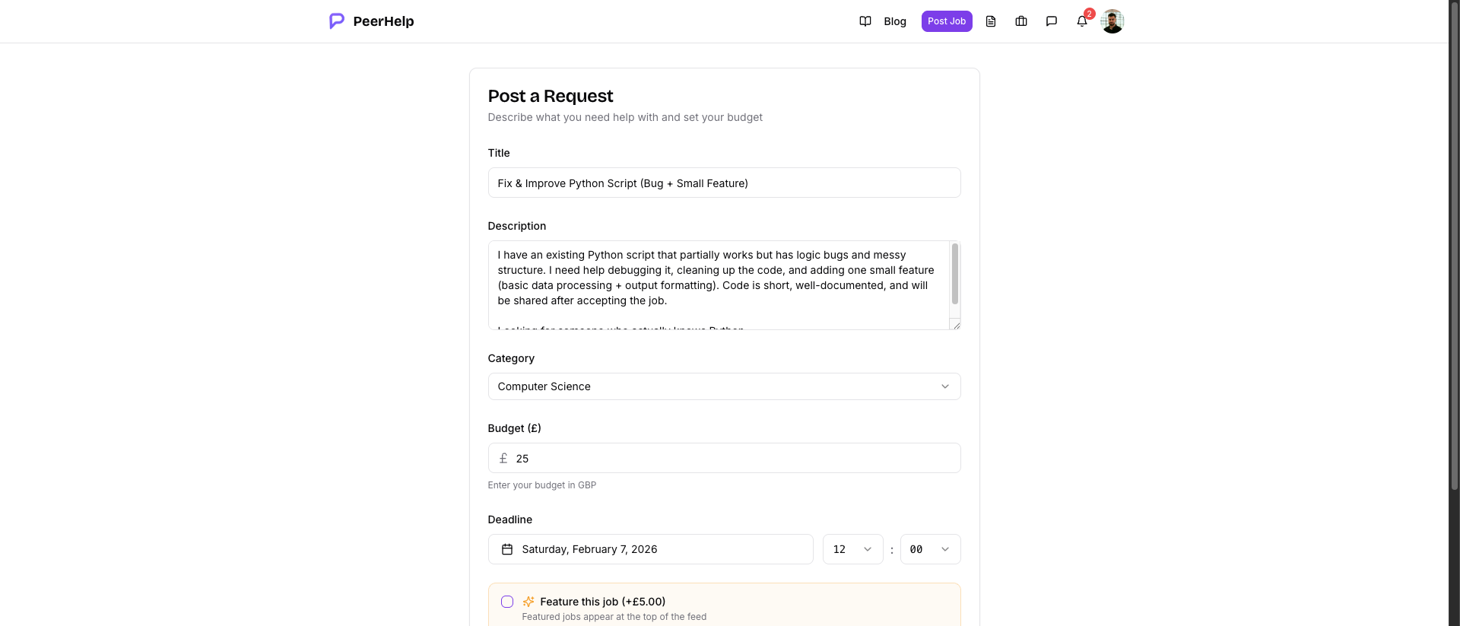
Task: Click the description box scrollbar
Action: tap(955, 274)
